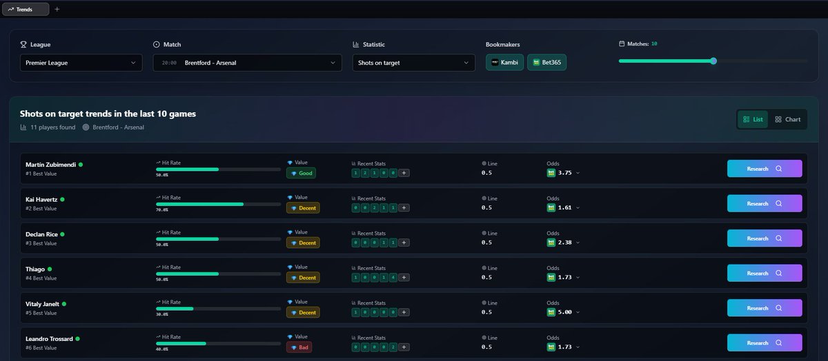Click the green status dot beside Thiago
Screen dimensions: 828x361
50,269
